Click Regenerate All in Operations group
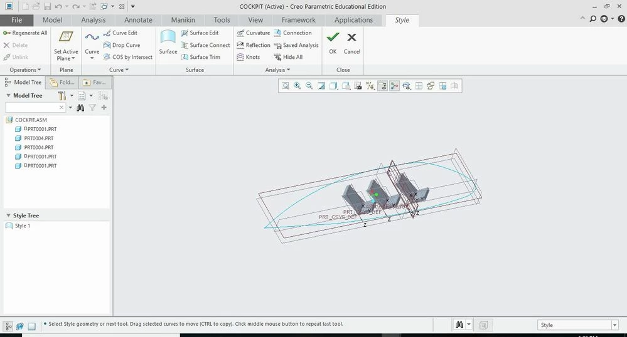627x337 pixels. (x=25, y=33)
